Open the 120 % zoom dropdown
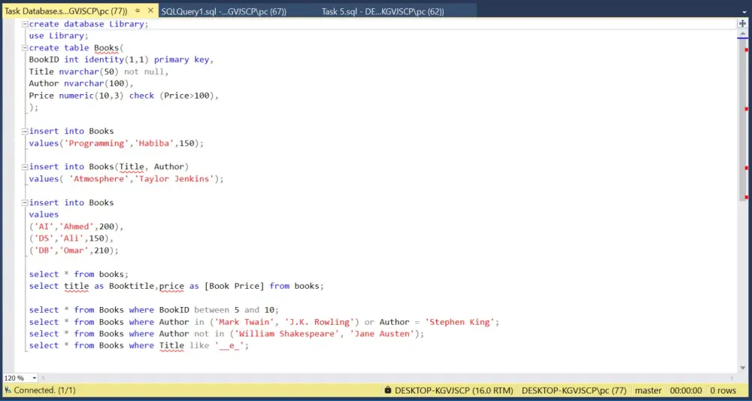 pos(34,378)
